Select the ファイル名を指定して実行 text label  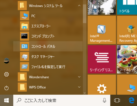tap(48, 67)
